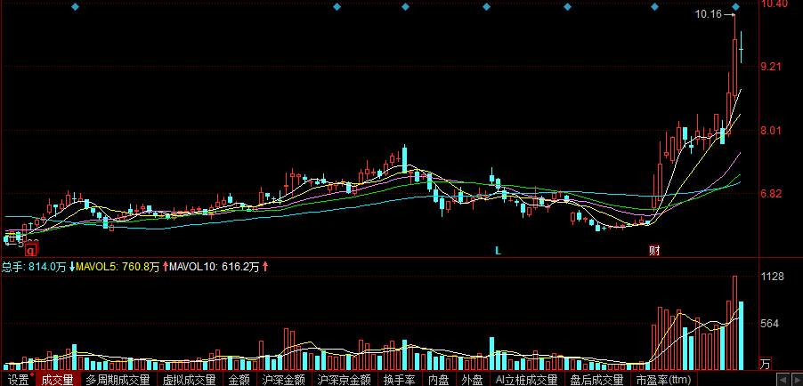Click the rightmost blue diamond event marker
The width and height of the screenshot is (803, 386).
click(736, 6)
